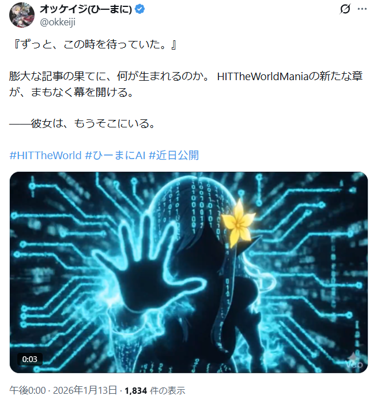Click display name オッケイジ(ひーまに)
This screenshot has height=403, width=377.
[86, 9]
